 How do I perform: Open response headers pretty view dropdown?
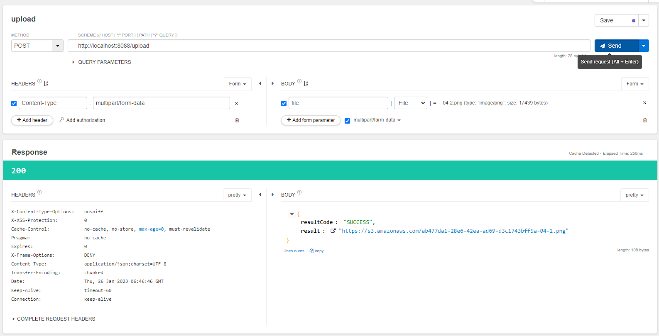(237, 195)
